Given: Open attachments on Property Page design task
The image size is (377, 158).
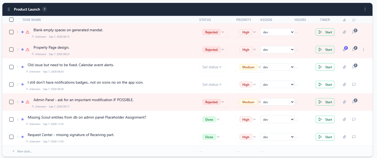Looking at the screenshot, I should pyautogui.click(x=344, y=49).
